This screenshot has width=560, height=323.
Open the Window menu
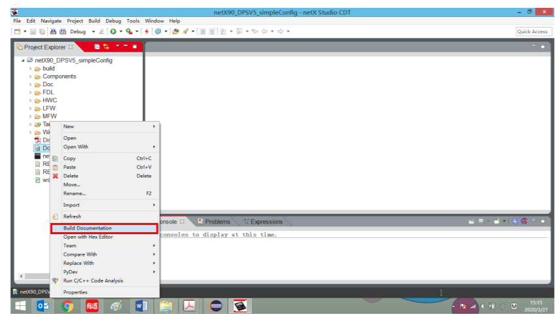pos(154,21)
